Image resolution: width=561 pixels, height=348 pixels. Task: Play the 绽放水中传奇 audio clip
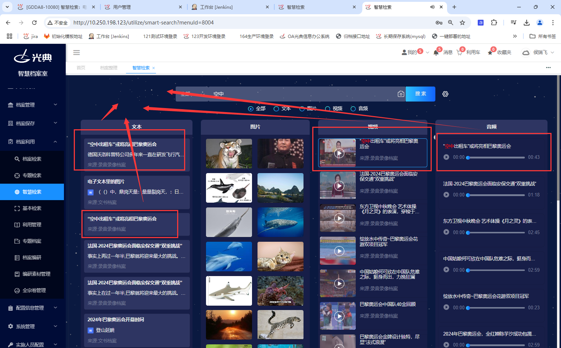point(446,307)
